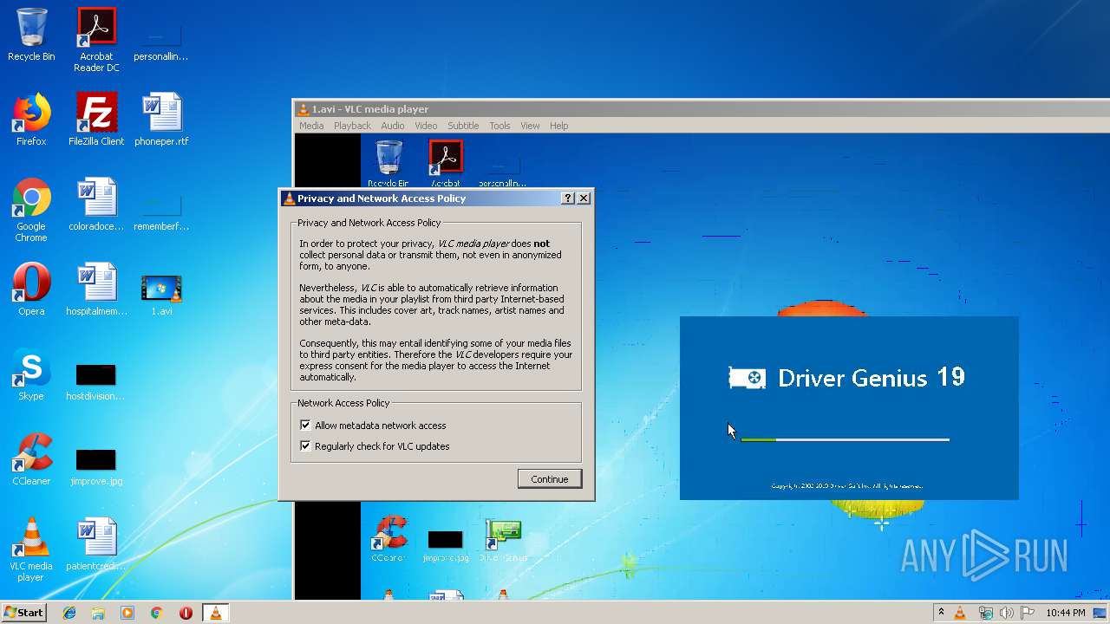1110x624 pixels.
Task: Open VLC Playback menu
Action: click(x=352, y=126)
